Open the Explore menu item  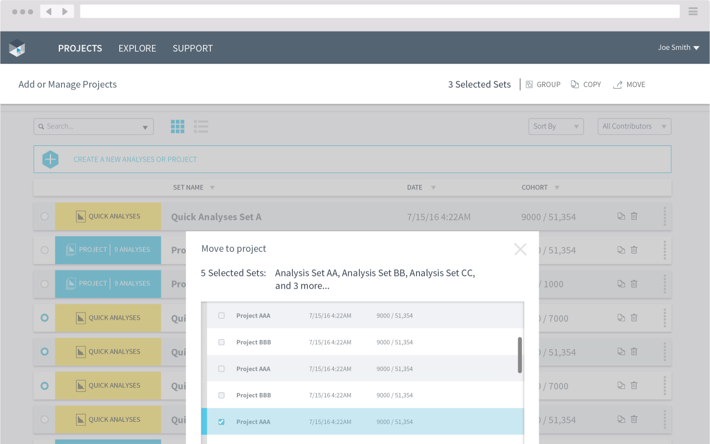137,48
